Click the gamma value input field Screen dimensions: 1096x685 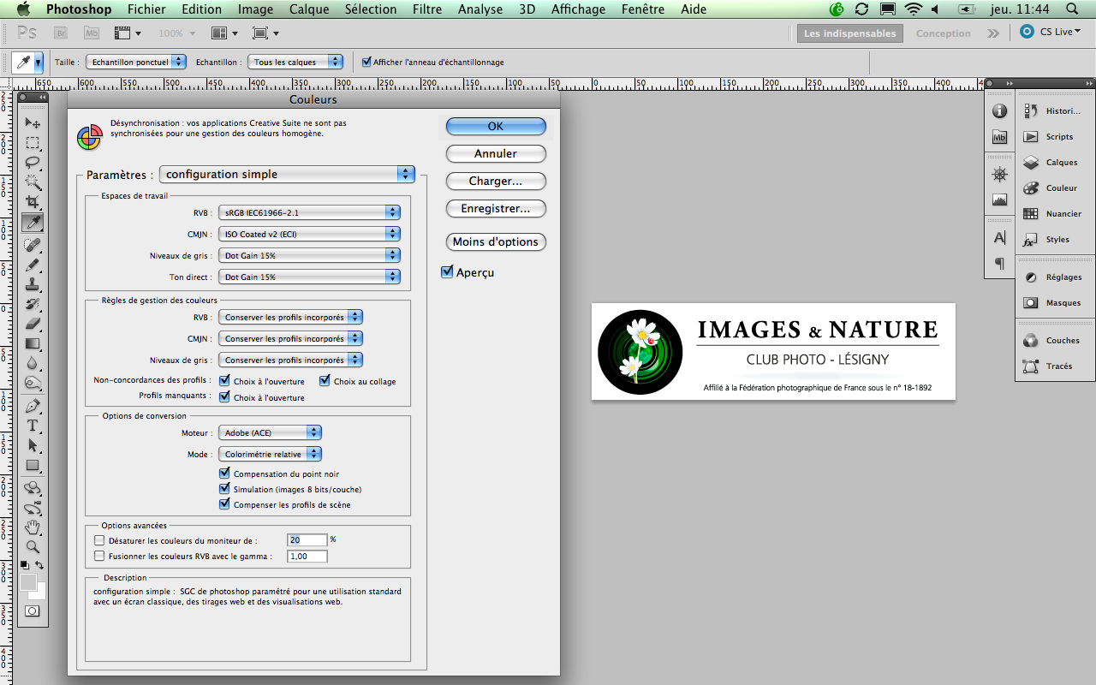click(307, 557)
